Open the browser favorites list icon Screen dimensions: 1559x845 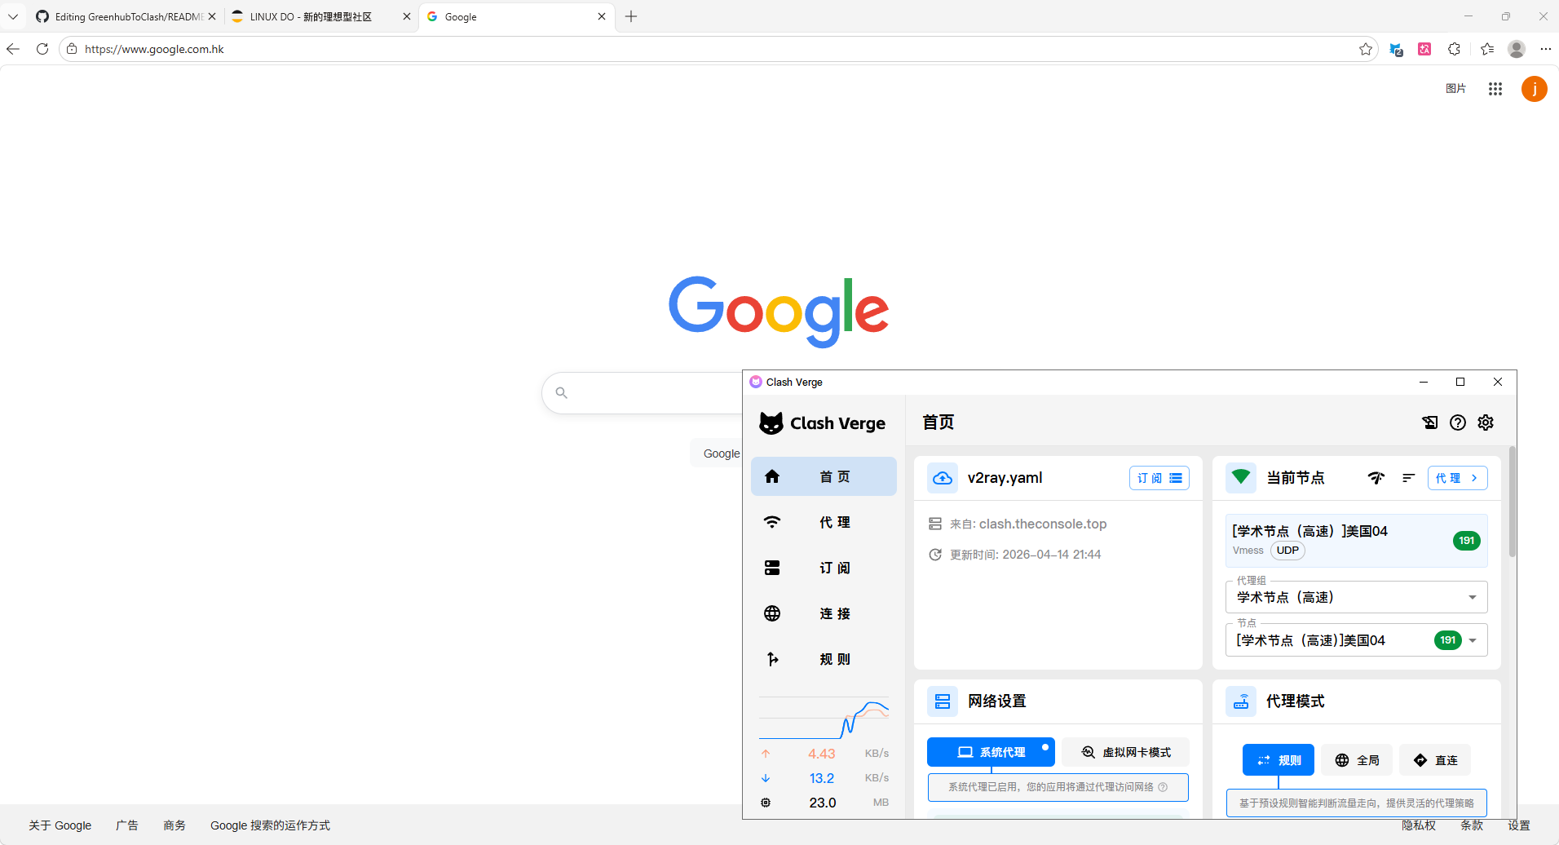coord(1487,49)
